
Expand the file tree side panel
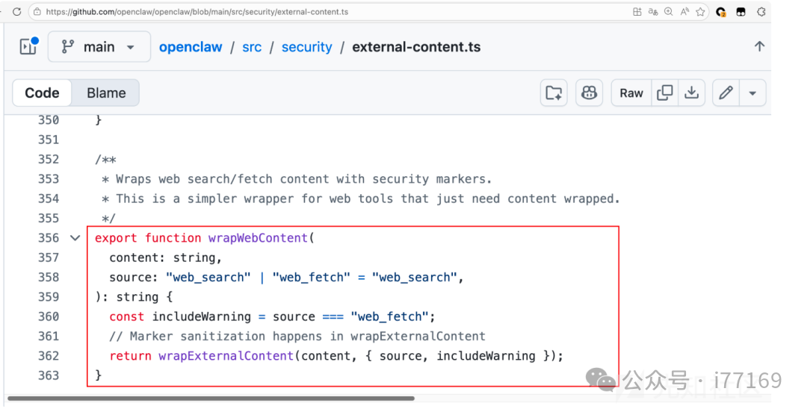point(28,46)
